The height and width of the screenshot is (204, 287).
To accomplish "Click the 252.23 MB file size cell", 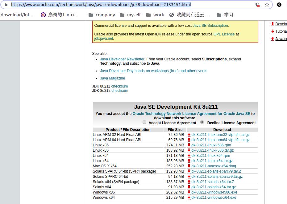I will coord(175,166).
